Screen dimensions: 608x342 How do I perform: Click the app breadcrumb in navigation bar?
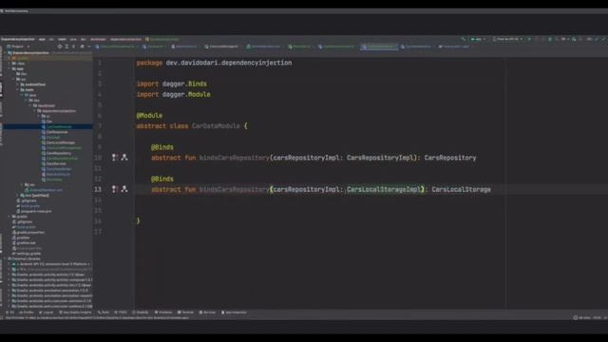42,39
